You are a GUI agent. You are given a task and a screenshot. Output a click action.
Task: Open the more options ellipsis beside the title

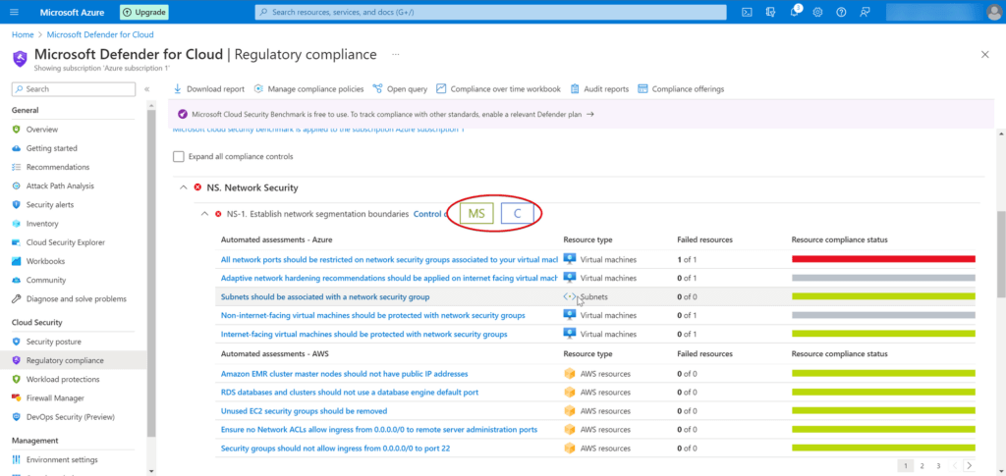click(x=396, y=54)
